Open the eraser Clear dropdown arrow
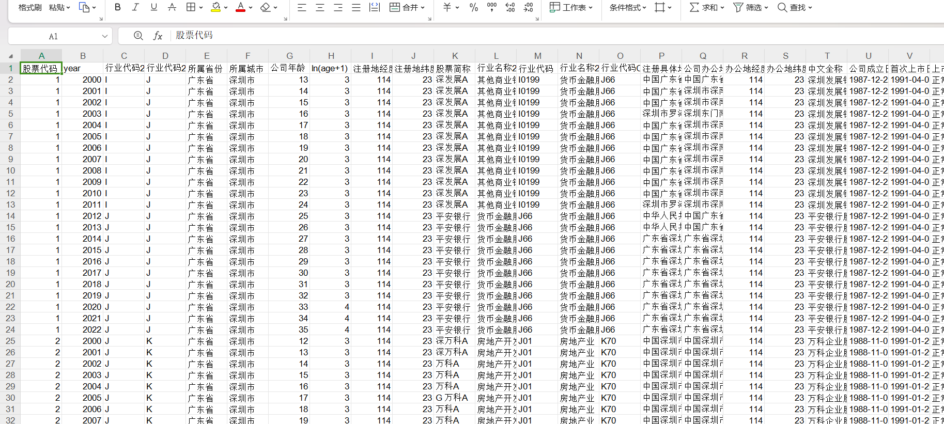Image resolution: width=944 pixels, height=424 pixels. pos(275,8)
